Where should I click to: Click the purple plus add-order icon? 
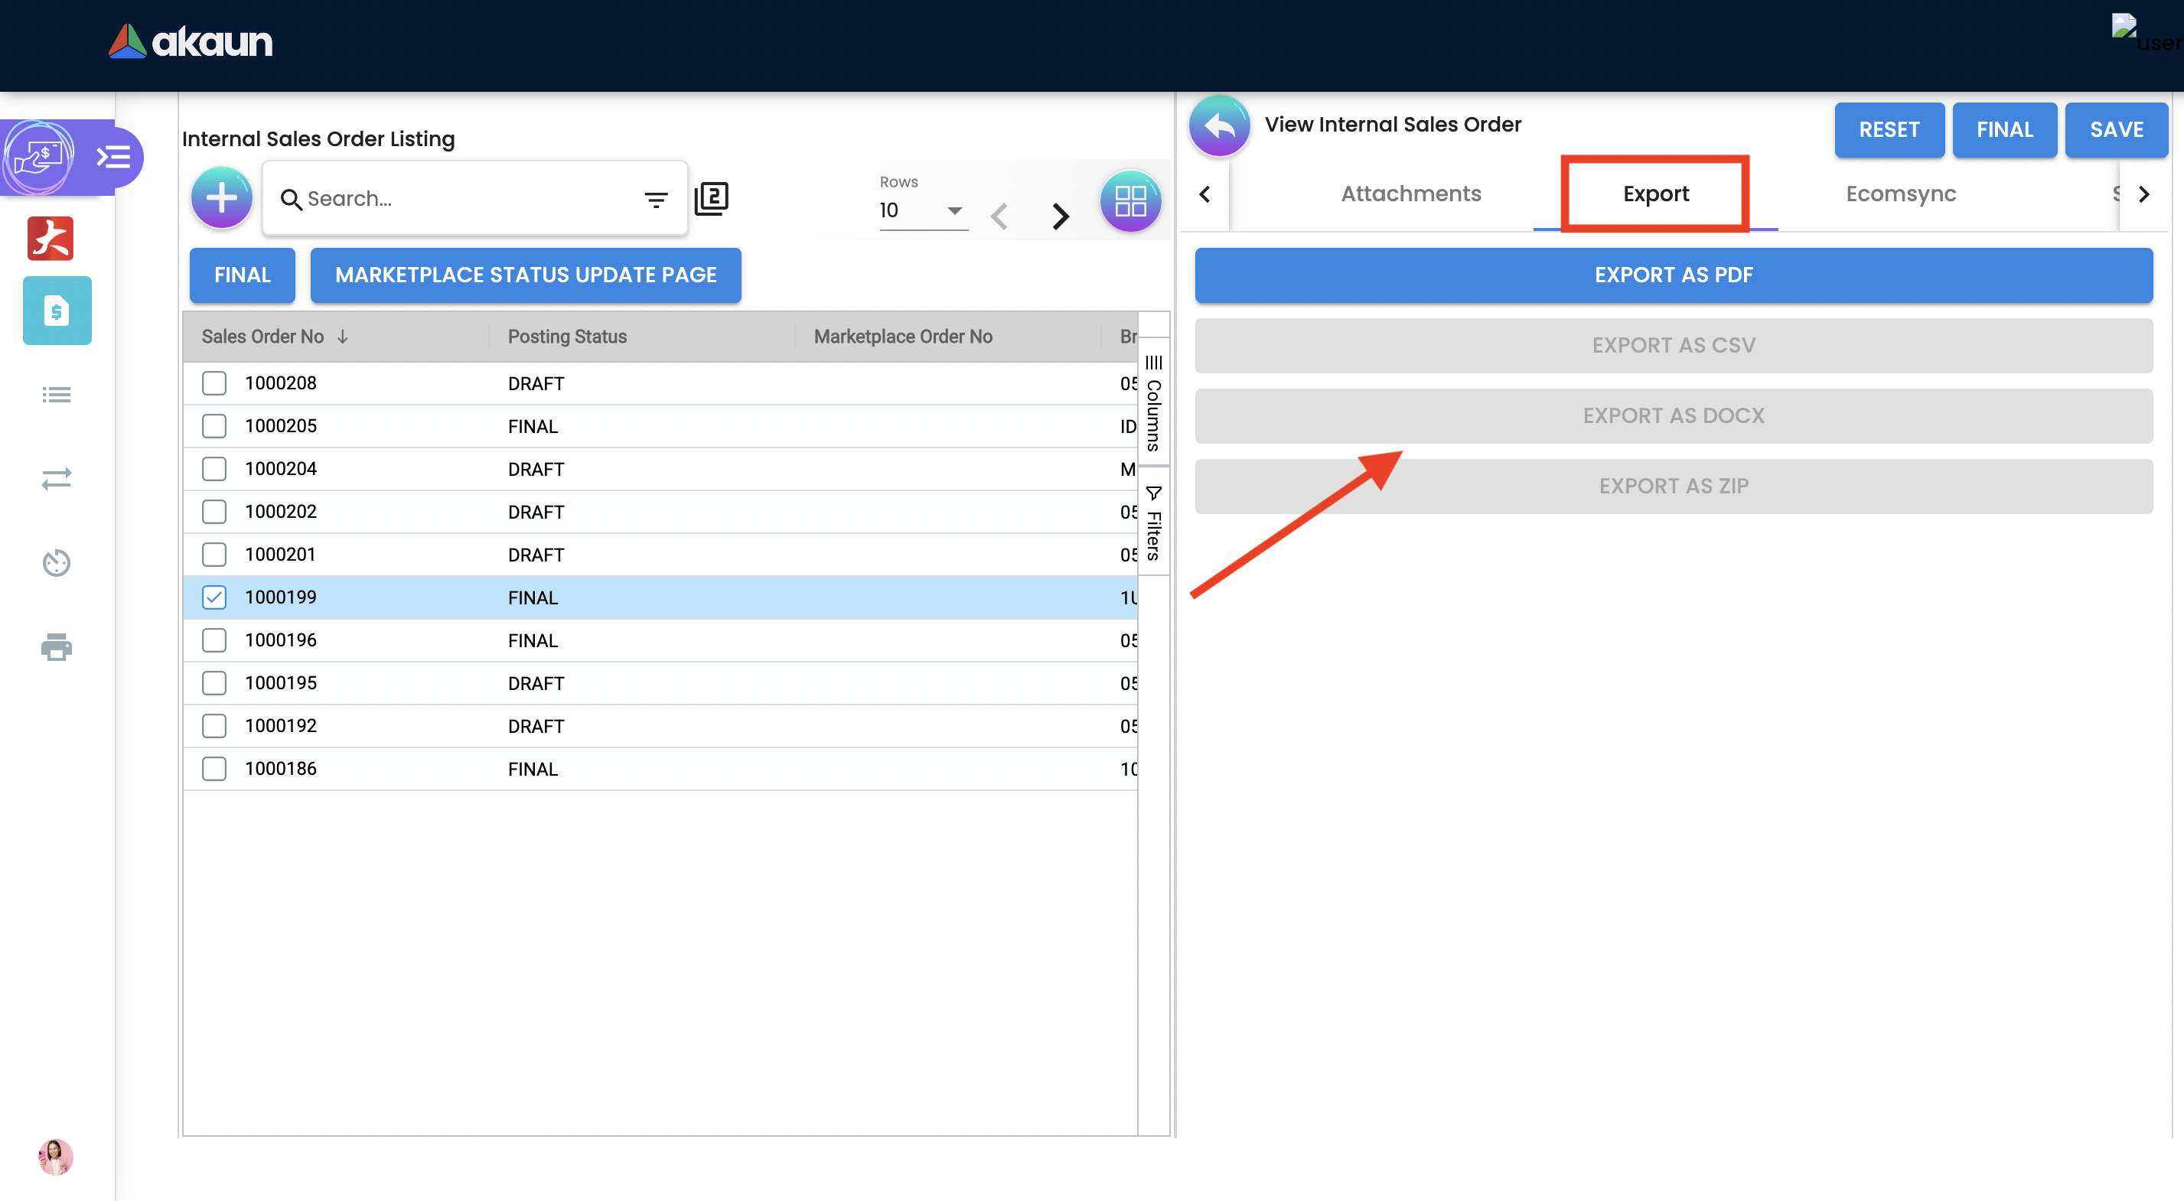tap(221, 198)
